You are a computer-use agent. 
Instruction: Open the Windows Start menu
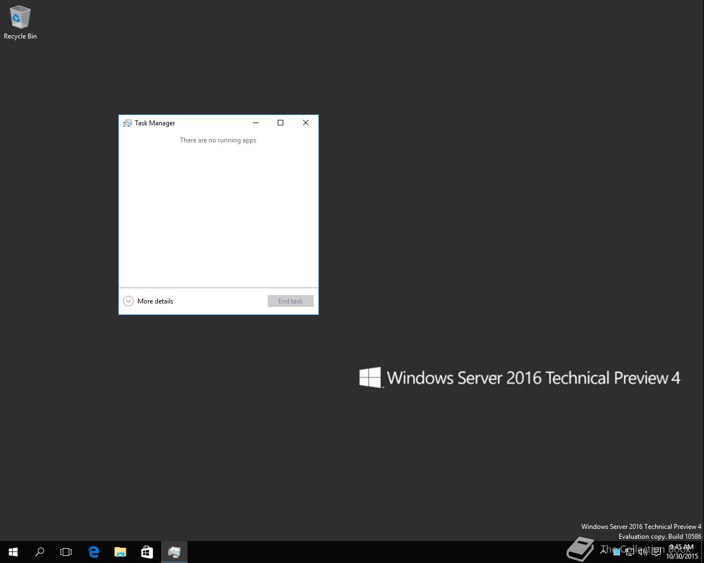coord(13,552)
